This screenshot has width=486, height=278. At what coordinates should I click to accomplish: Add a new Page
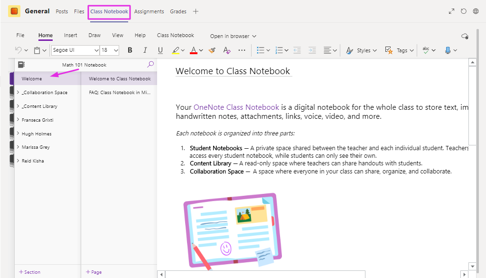click(x=93, y=272)
